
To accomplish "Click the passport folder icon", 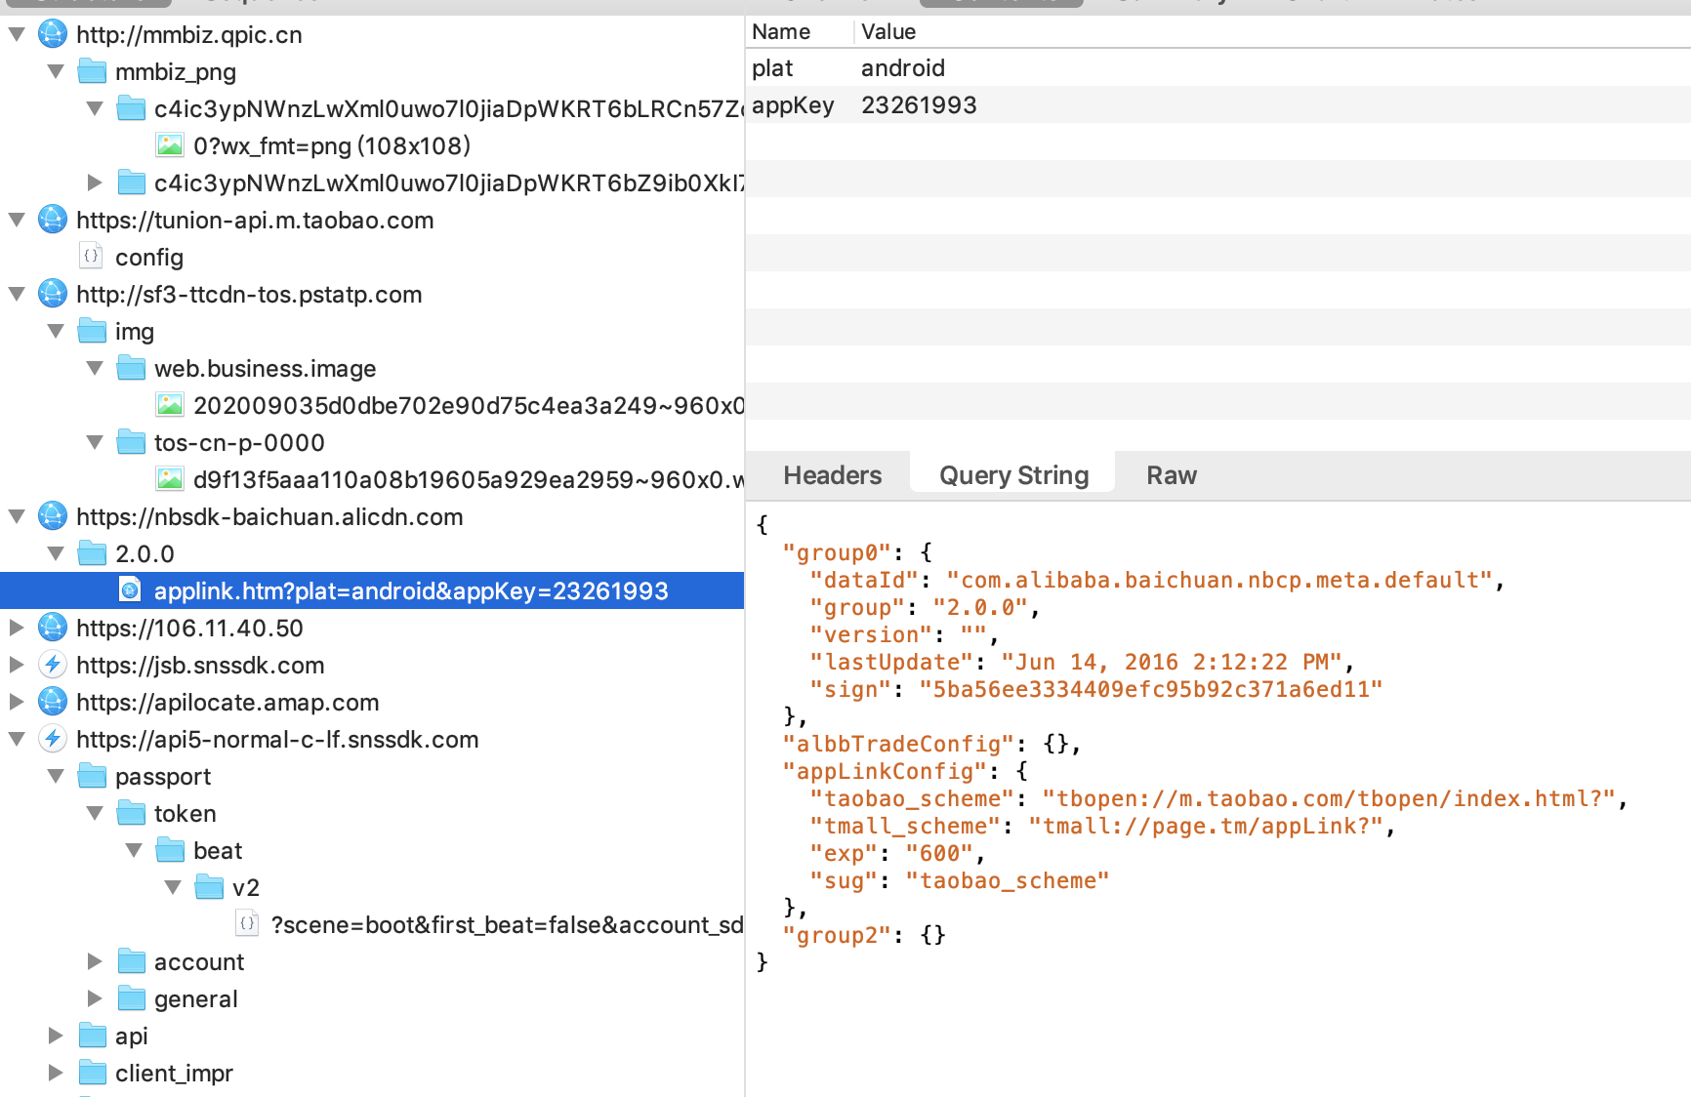I will pyautogui.click(x=92, y=776).
